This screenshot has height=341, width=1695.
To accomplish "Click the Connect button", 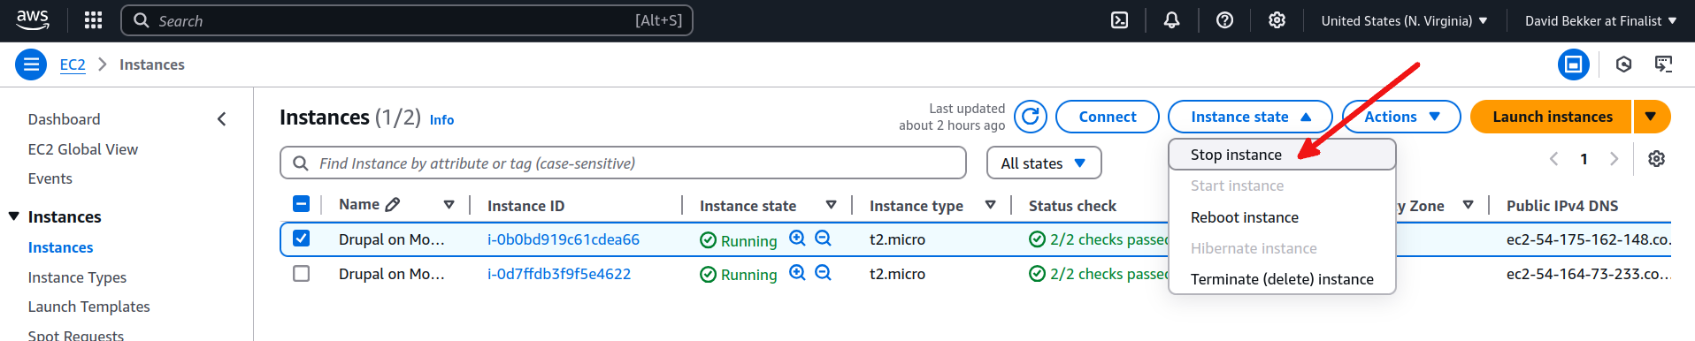I will pos(1108,117).
